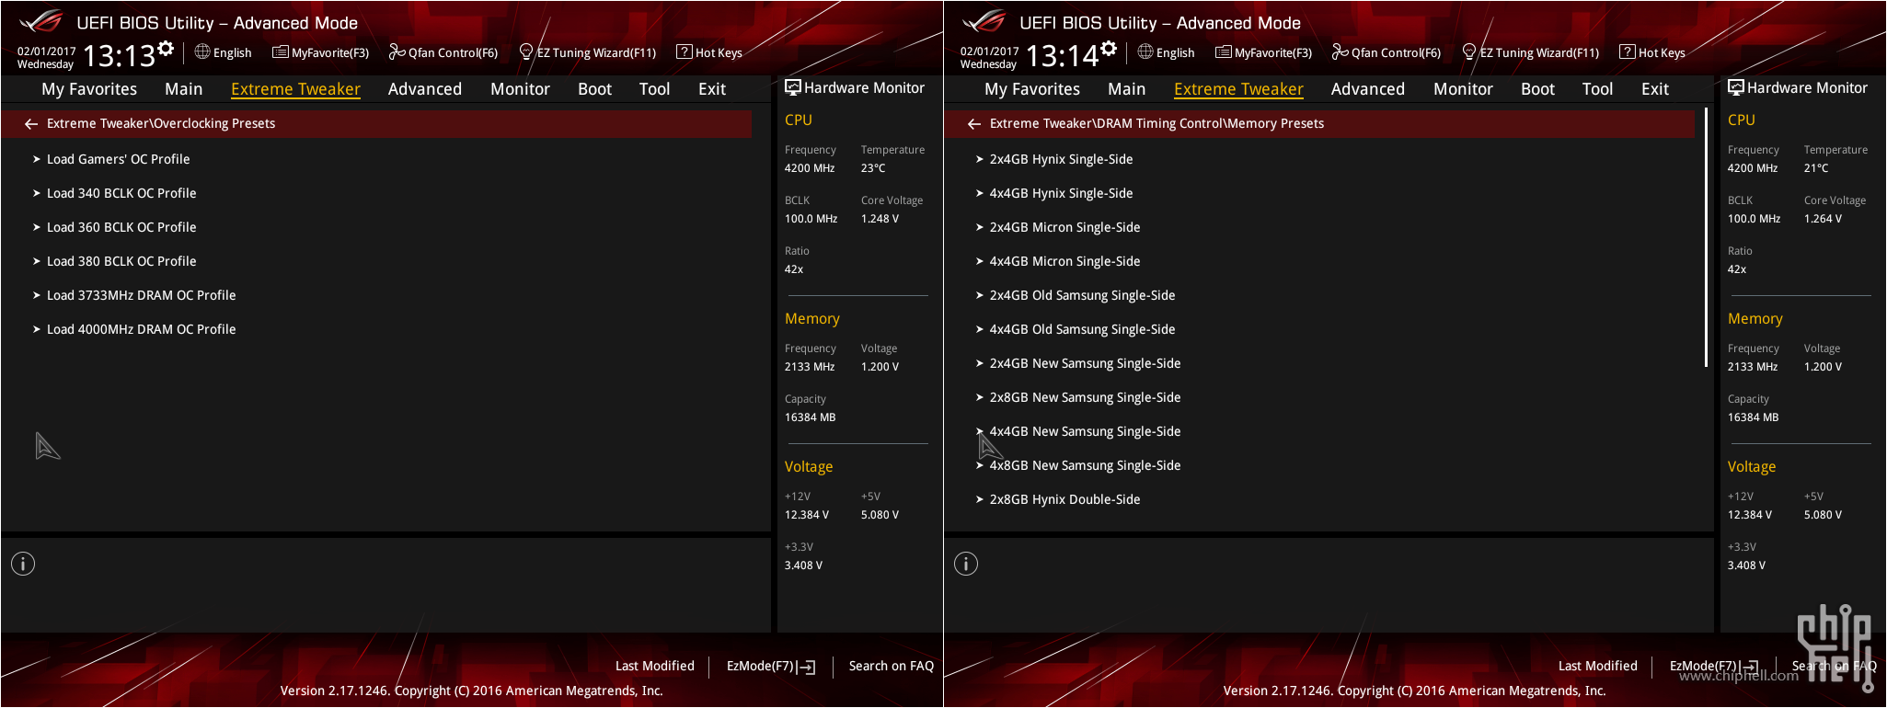This screenshot has width=1887, height=708.
Task: Switch to My Favorites tab in the left window
Action: click(x=89, y=89)
